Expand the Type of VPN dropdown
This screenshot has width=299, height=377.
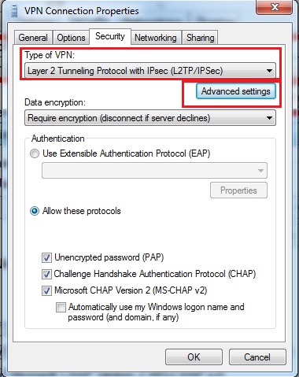[150, 71]
